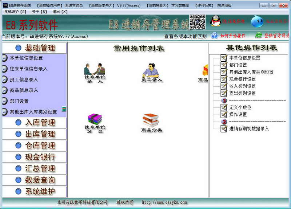Click notepad icon beside 支出类别设置
The width and height of the screenshot is (291, 209).
(x=224, y=93)
